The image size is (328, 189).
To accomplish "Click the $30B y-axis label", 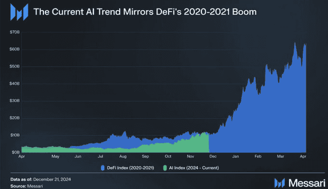I will 15,101.
